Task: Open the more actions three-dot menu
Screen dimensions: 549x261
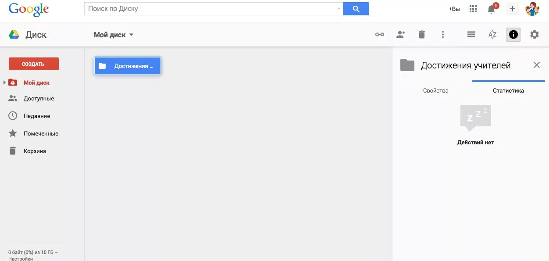Action: (443, 35)
